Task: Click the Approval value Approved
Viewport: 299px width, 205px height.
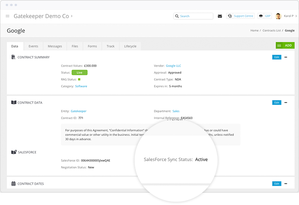Action: [175, 72]
